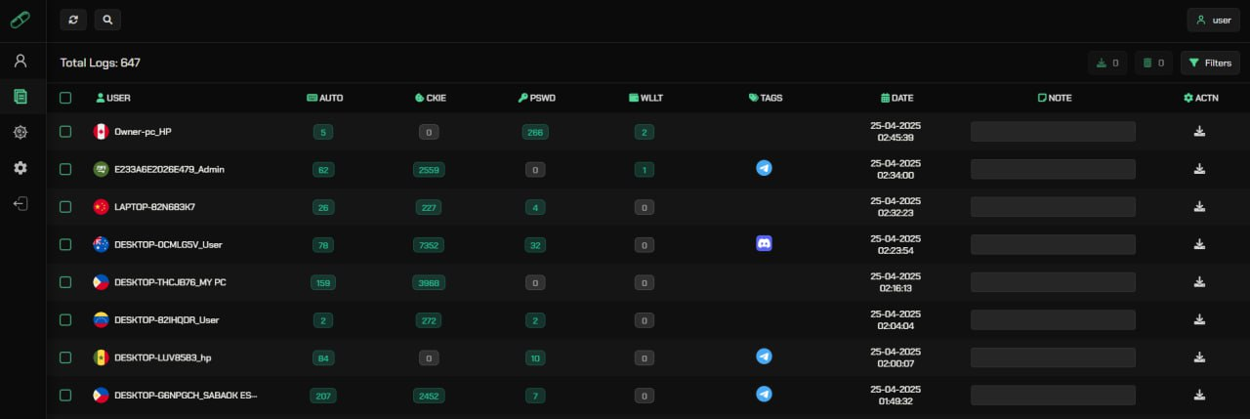This screenshot has height=419, width=1250.
Task: Click the PSWD column header
Action: coord(536,98)
